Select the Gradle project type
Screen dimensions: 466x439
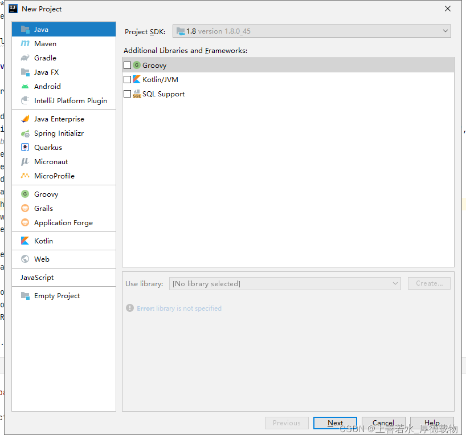click(64, 58)
